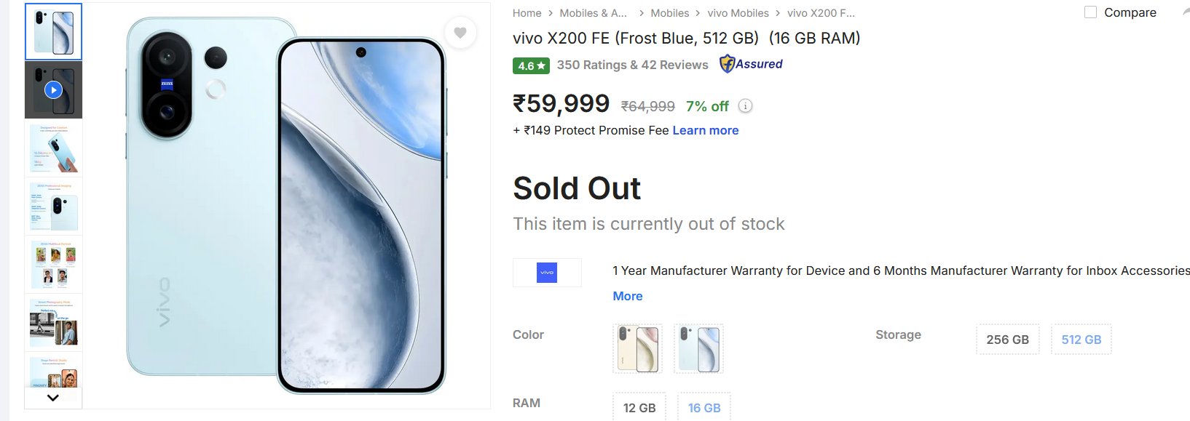
Task: Open the Protect Promise Fee info icon
Action: point(745,105)
